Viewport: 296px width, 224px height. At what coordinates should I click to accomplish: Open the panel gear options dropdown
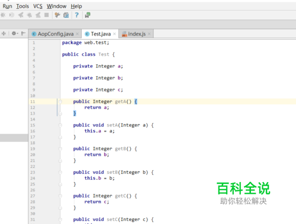click(15, 34)
